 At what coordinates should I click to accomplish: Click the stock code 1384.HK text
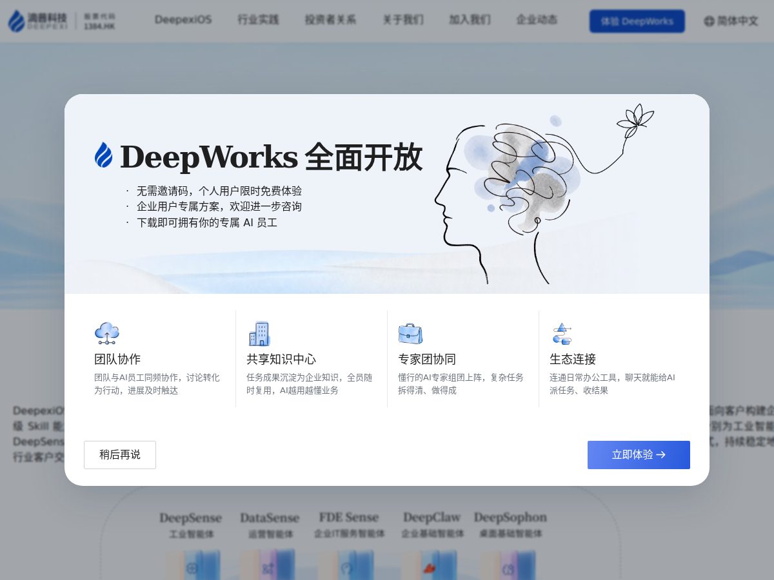[99, 27]
